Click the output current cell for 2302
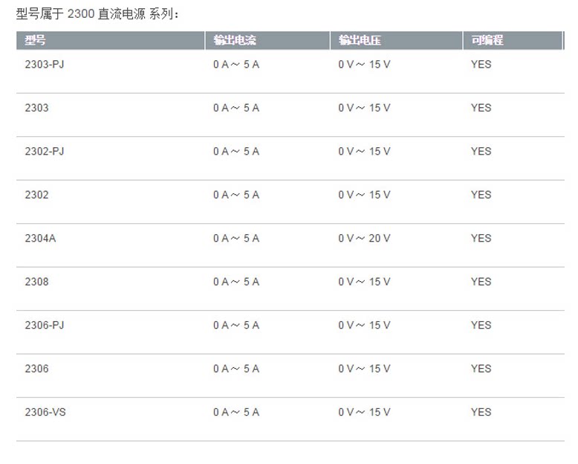The width and height of the screenshot is (578, 464). (x=236, y=195)
